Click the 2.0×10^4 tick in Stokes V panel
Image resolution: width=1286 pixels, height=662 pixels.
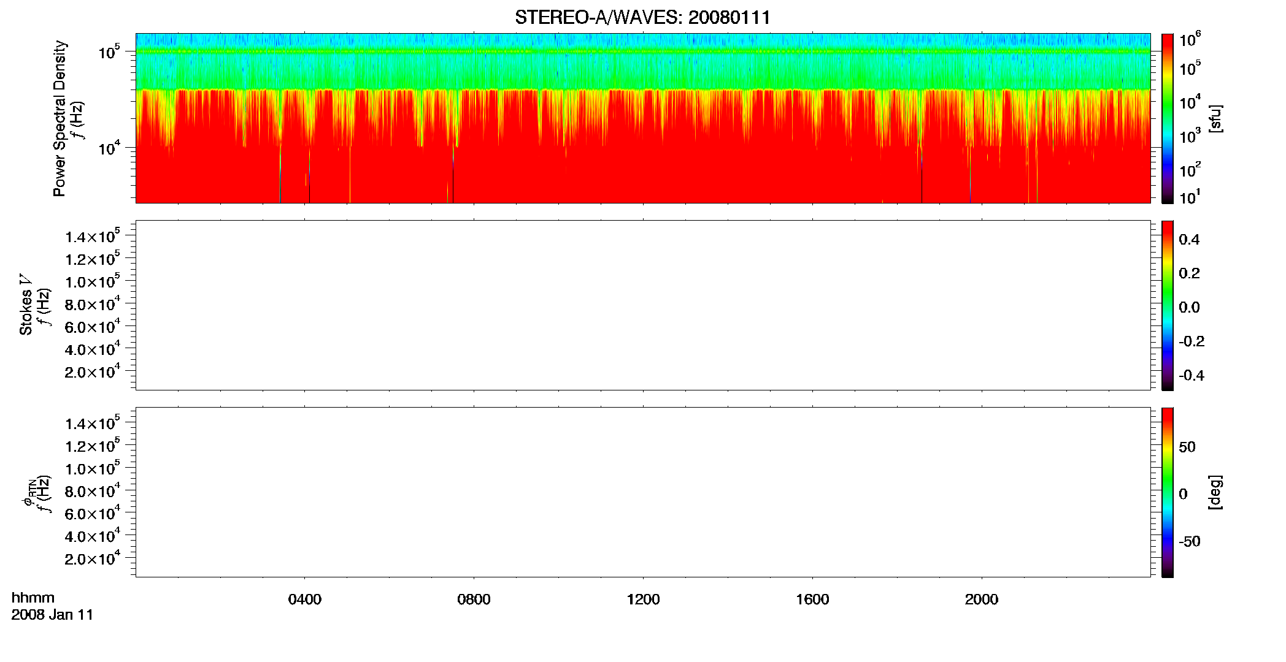pos(93,371)
